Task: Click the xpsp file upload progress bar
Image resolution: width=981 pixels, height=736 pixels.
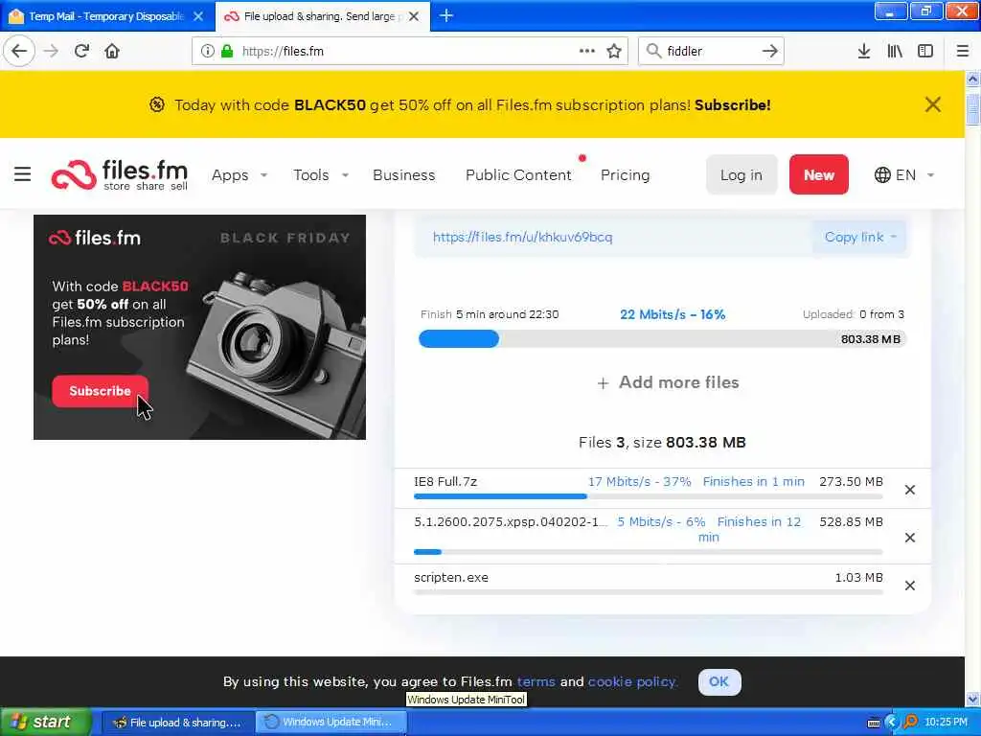Action: [x=649, y=552]
